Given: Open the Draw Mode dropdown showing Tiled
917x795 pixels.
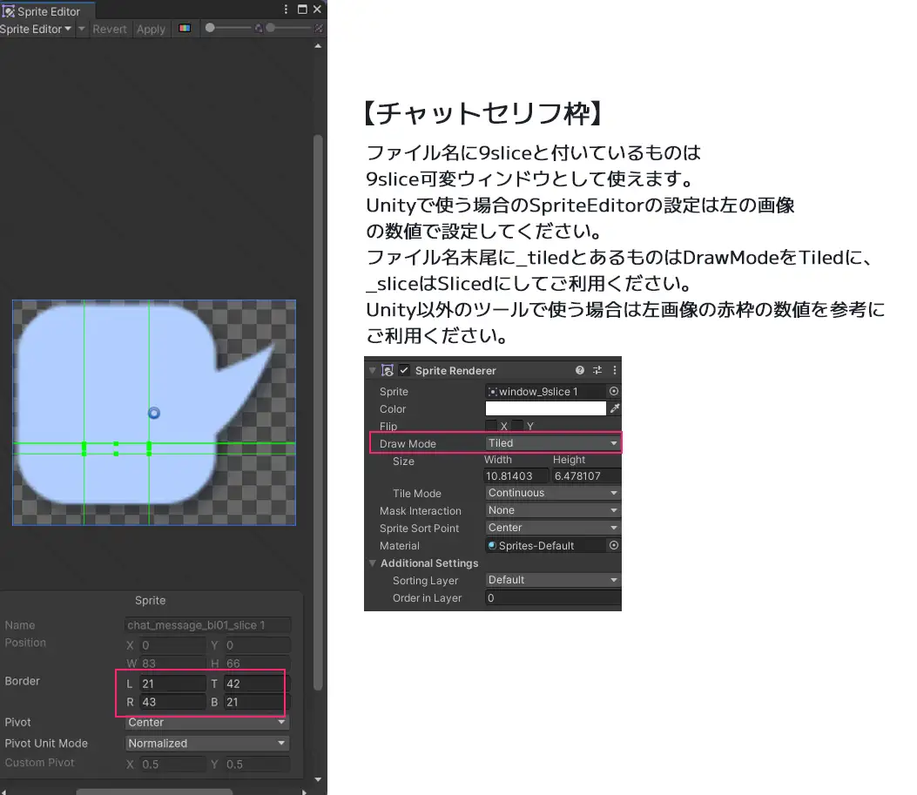Looking at the screenshot, I should point(552,442).
